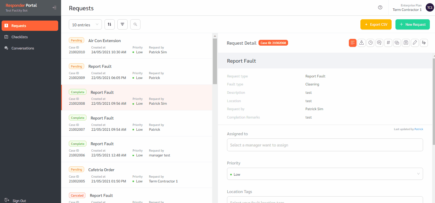
Task: Click the download request icon
Action: pyautogui.click(x=362, y=43)
